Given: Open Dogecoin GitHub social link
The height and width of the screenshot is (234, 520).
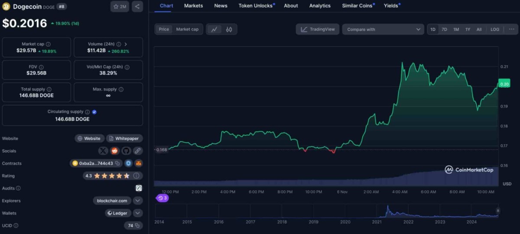Looking at the screenshot, I should (126, 151).
